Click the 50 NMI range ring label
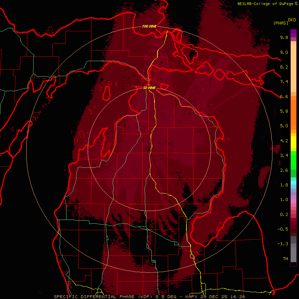Screen dimensions: 299x299 (x=149, y=88)
